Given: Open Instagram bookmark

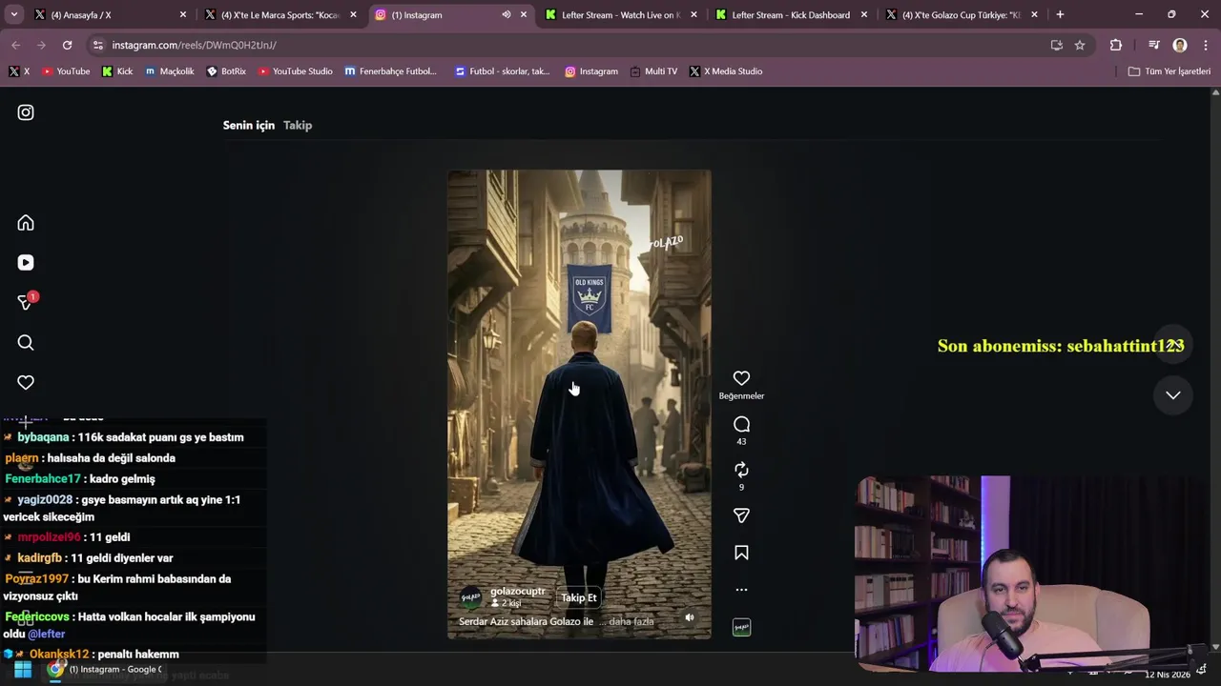Looking at the screenshot, I should click(x=591, y=71).
